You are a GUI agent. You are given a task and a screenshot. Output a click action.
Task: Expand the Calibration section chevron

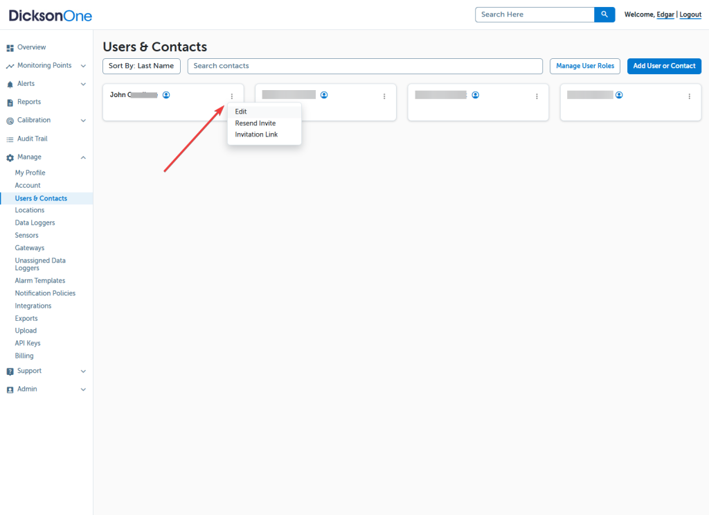coord(83,121)
